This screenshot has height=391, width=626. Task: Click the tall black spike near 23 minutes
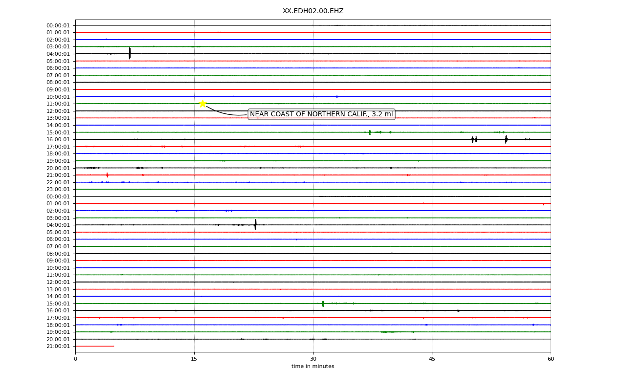pos(255,225)
